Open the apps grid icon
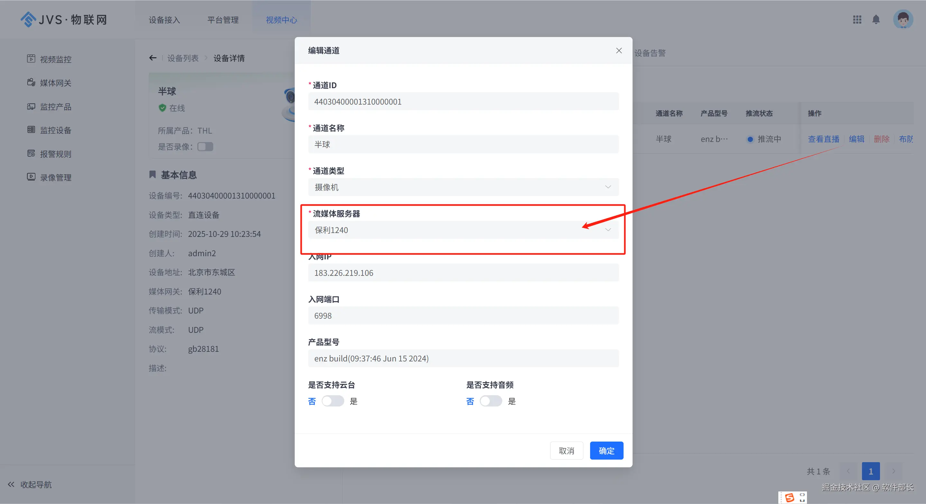 point(857,19)
